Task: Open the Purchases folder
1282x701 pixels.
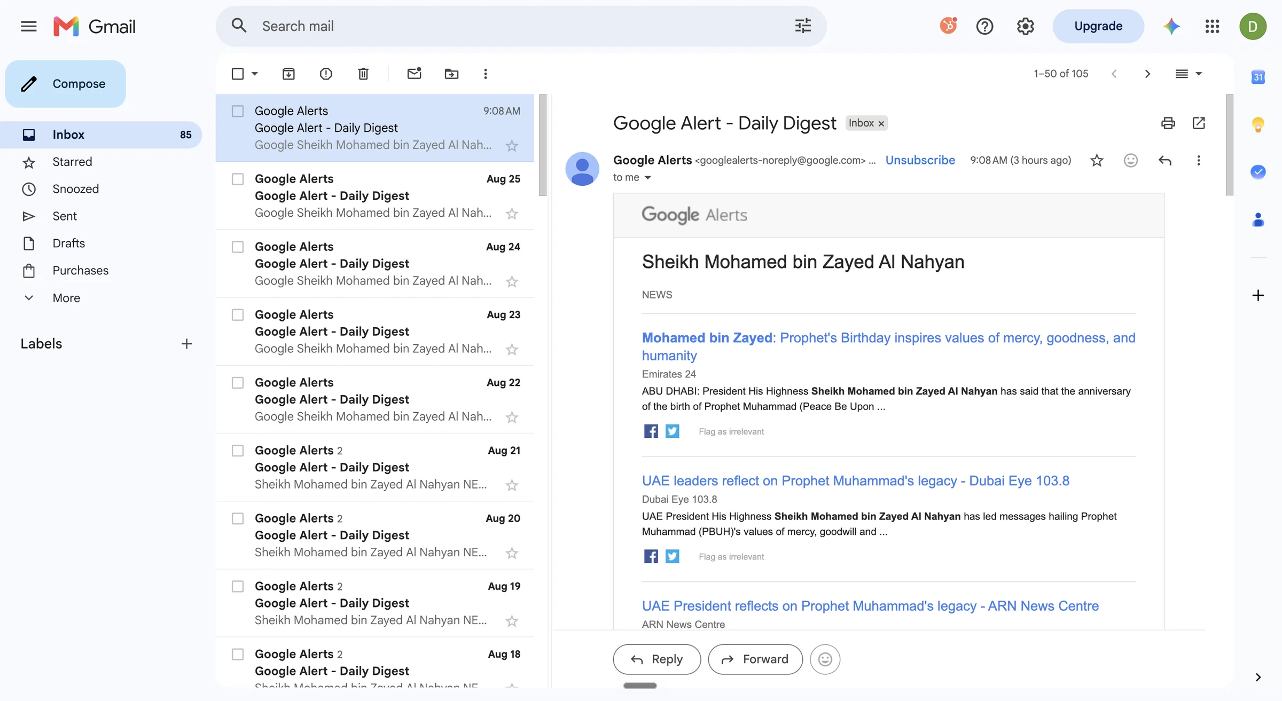Action: point(101,271)
